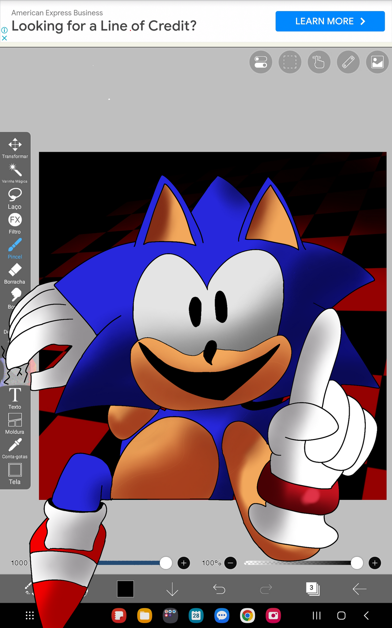Open the red notes app icon
The height and width of the screenshot is (628, 392).
click(119, 615)
